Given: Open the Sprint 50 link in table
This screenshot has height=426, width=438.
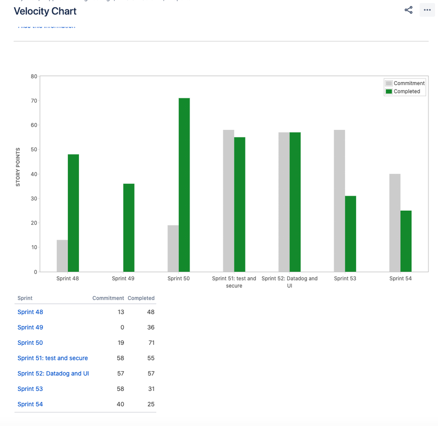Looking at the screenshot, I should point(30,343).
